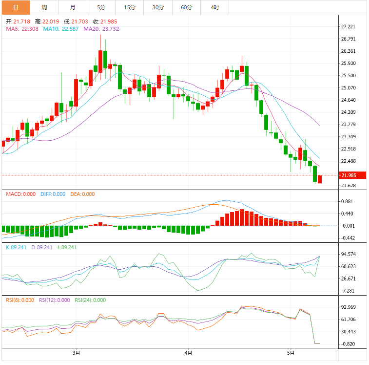Click the RSI(6):0.000 label

click(x=20, y=301)
